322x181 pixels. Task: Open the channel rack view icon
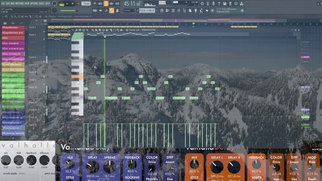pos(173,11)
